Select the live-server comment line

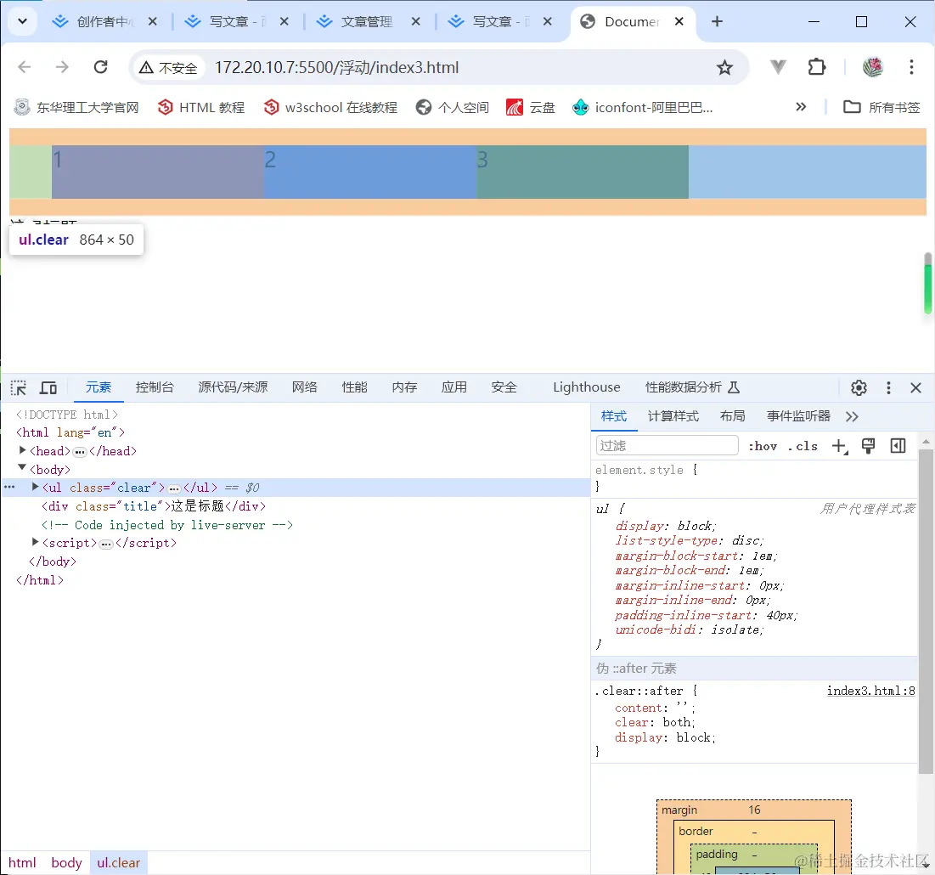click(167, 525)
